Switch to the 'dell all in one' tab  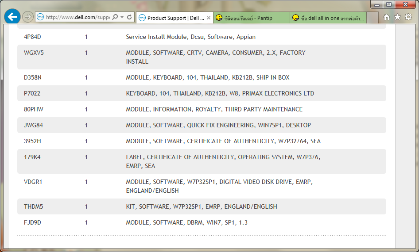[x=328, y=18]
